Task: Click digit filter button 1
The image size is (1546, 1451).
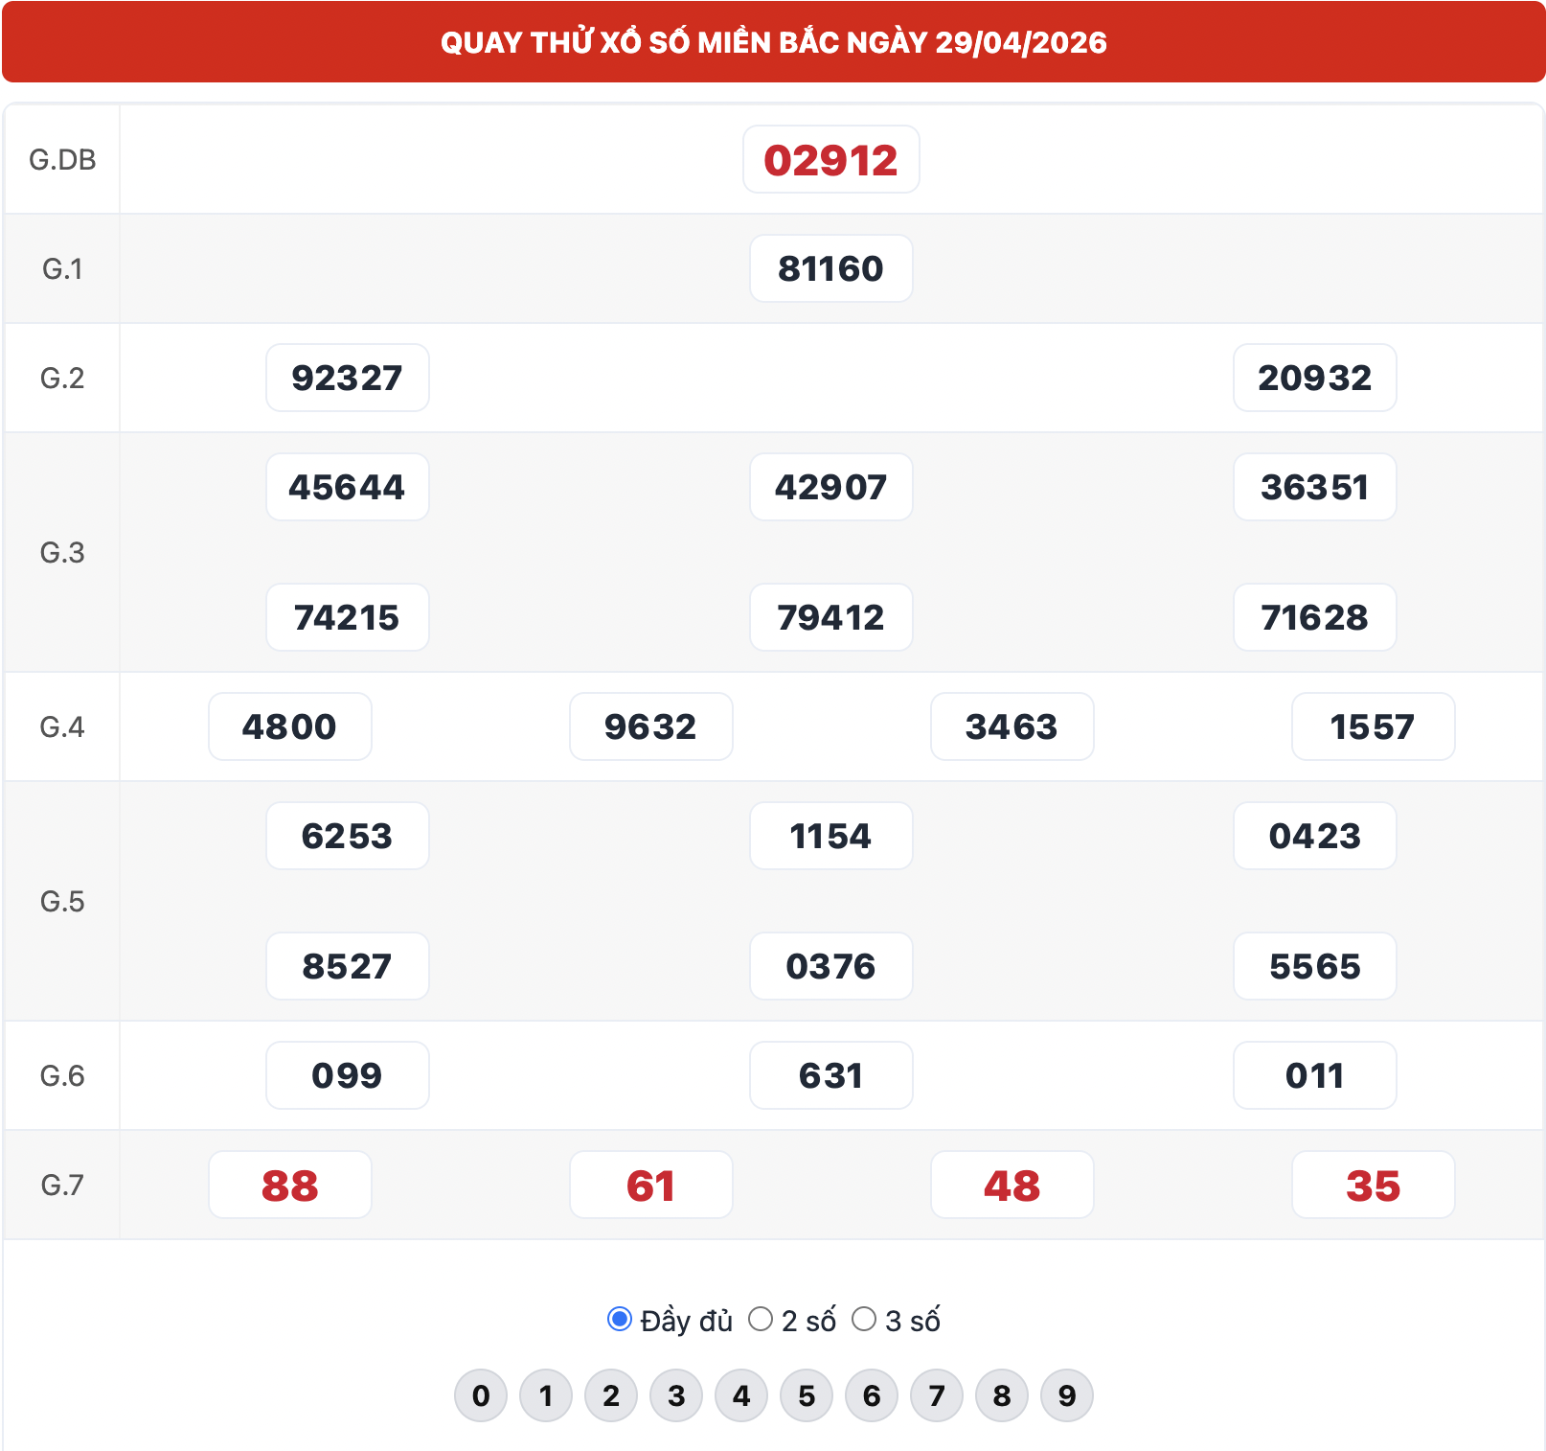Action: pos(546,1395)
